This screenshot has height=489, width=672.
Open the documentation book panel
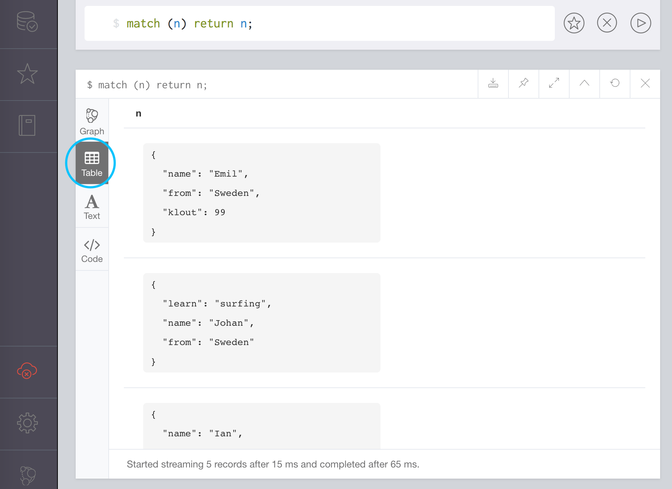[x=27, y=125]
